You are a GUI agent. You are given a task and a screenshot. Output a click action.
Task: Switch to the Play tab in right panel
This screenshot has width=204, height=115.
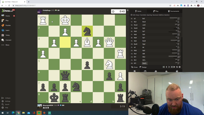156,11
